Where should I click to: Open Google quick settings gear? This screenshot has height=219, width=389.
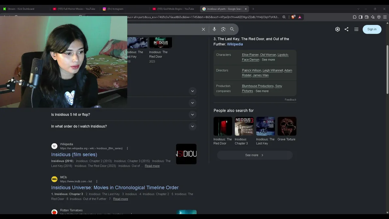coord(337,29)
